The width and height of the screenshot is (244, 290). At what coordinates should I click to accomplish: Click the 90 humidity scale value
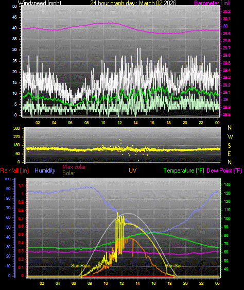tap(8, 189)
